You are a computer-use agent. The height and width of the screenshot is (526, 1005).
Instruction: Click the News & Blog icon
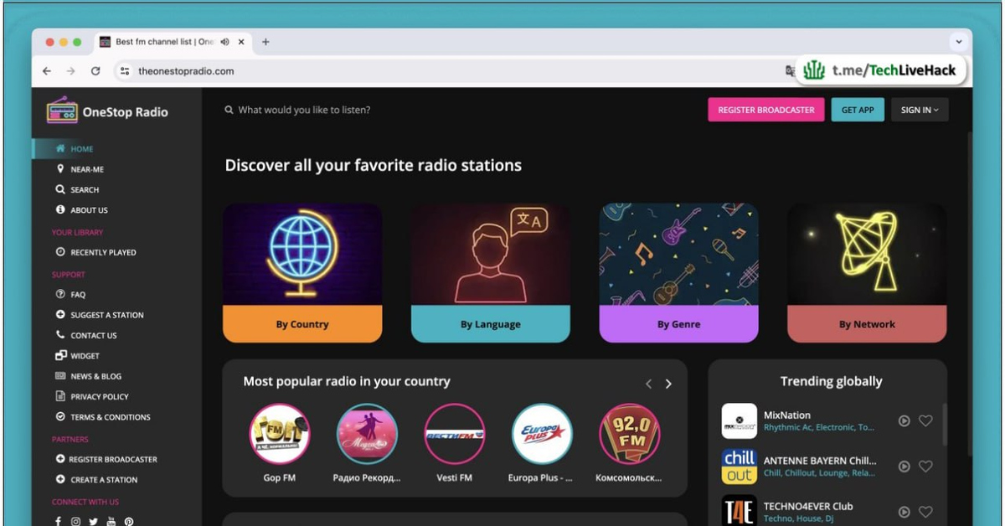click(60, 376)
